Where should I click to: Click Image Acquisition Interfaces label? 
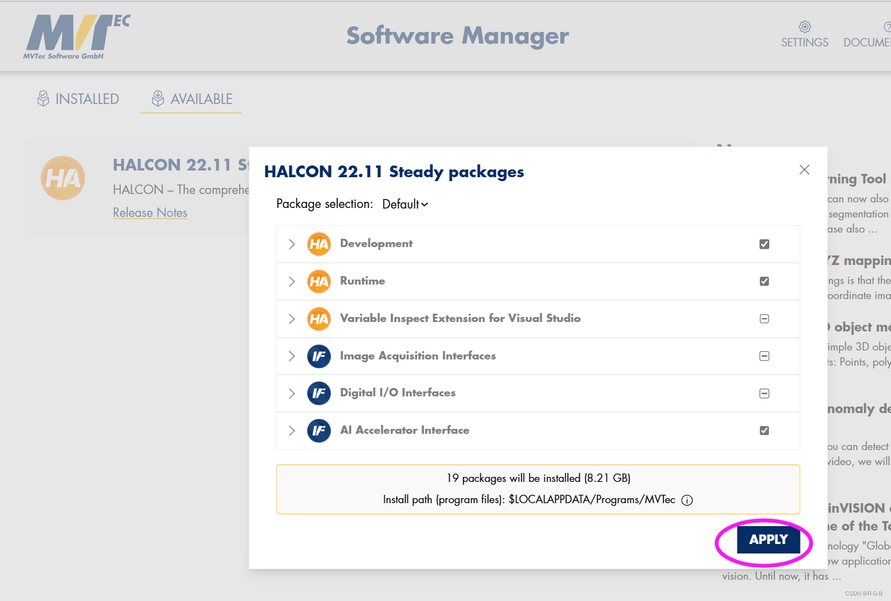tap(418, 356)
